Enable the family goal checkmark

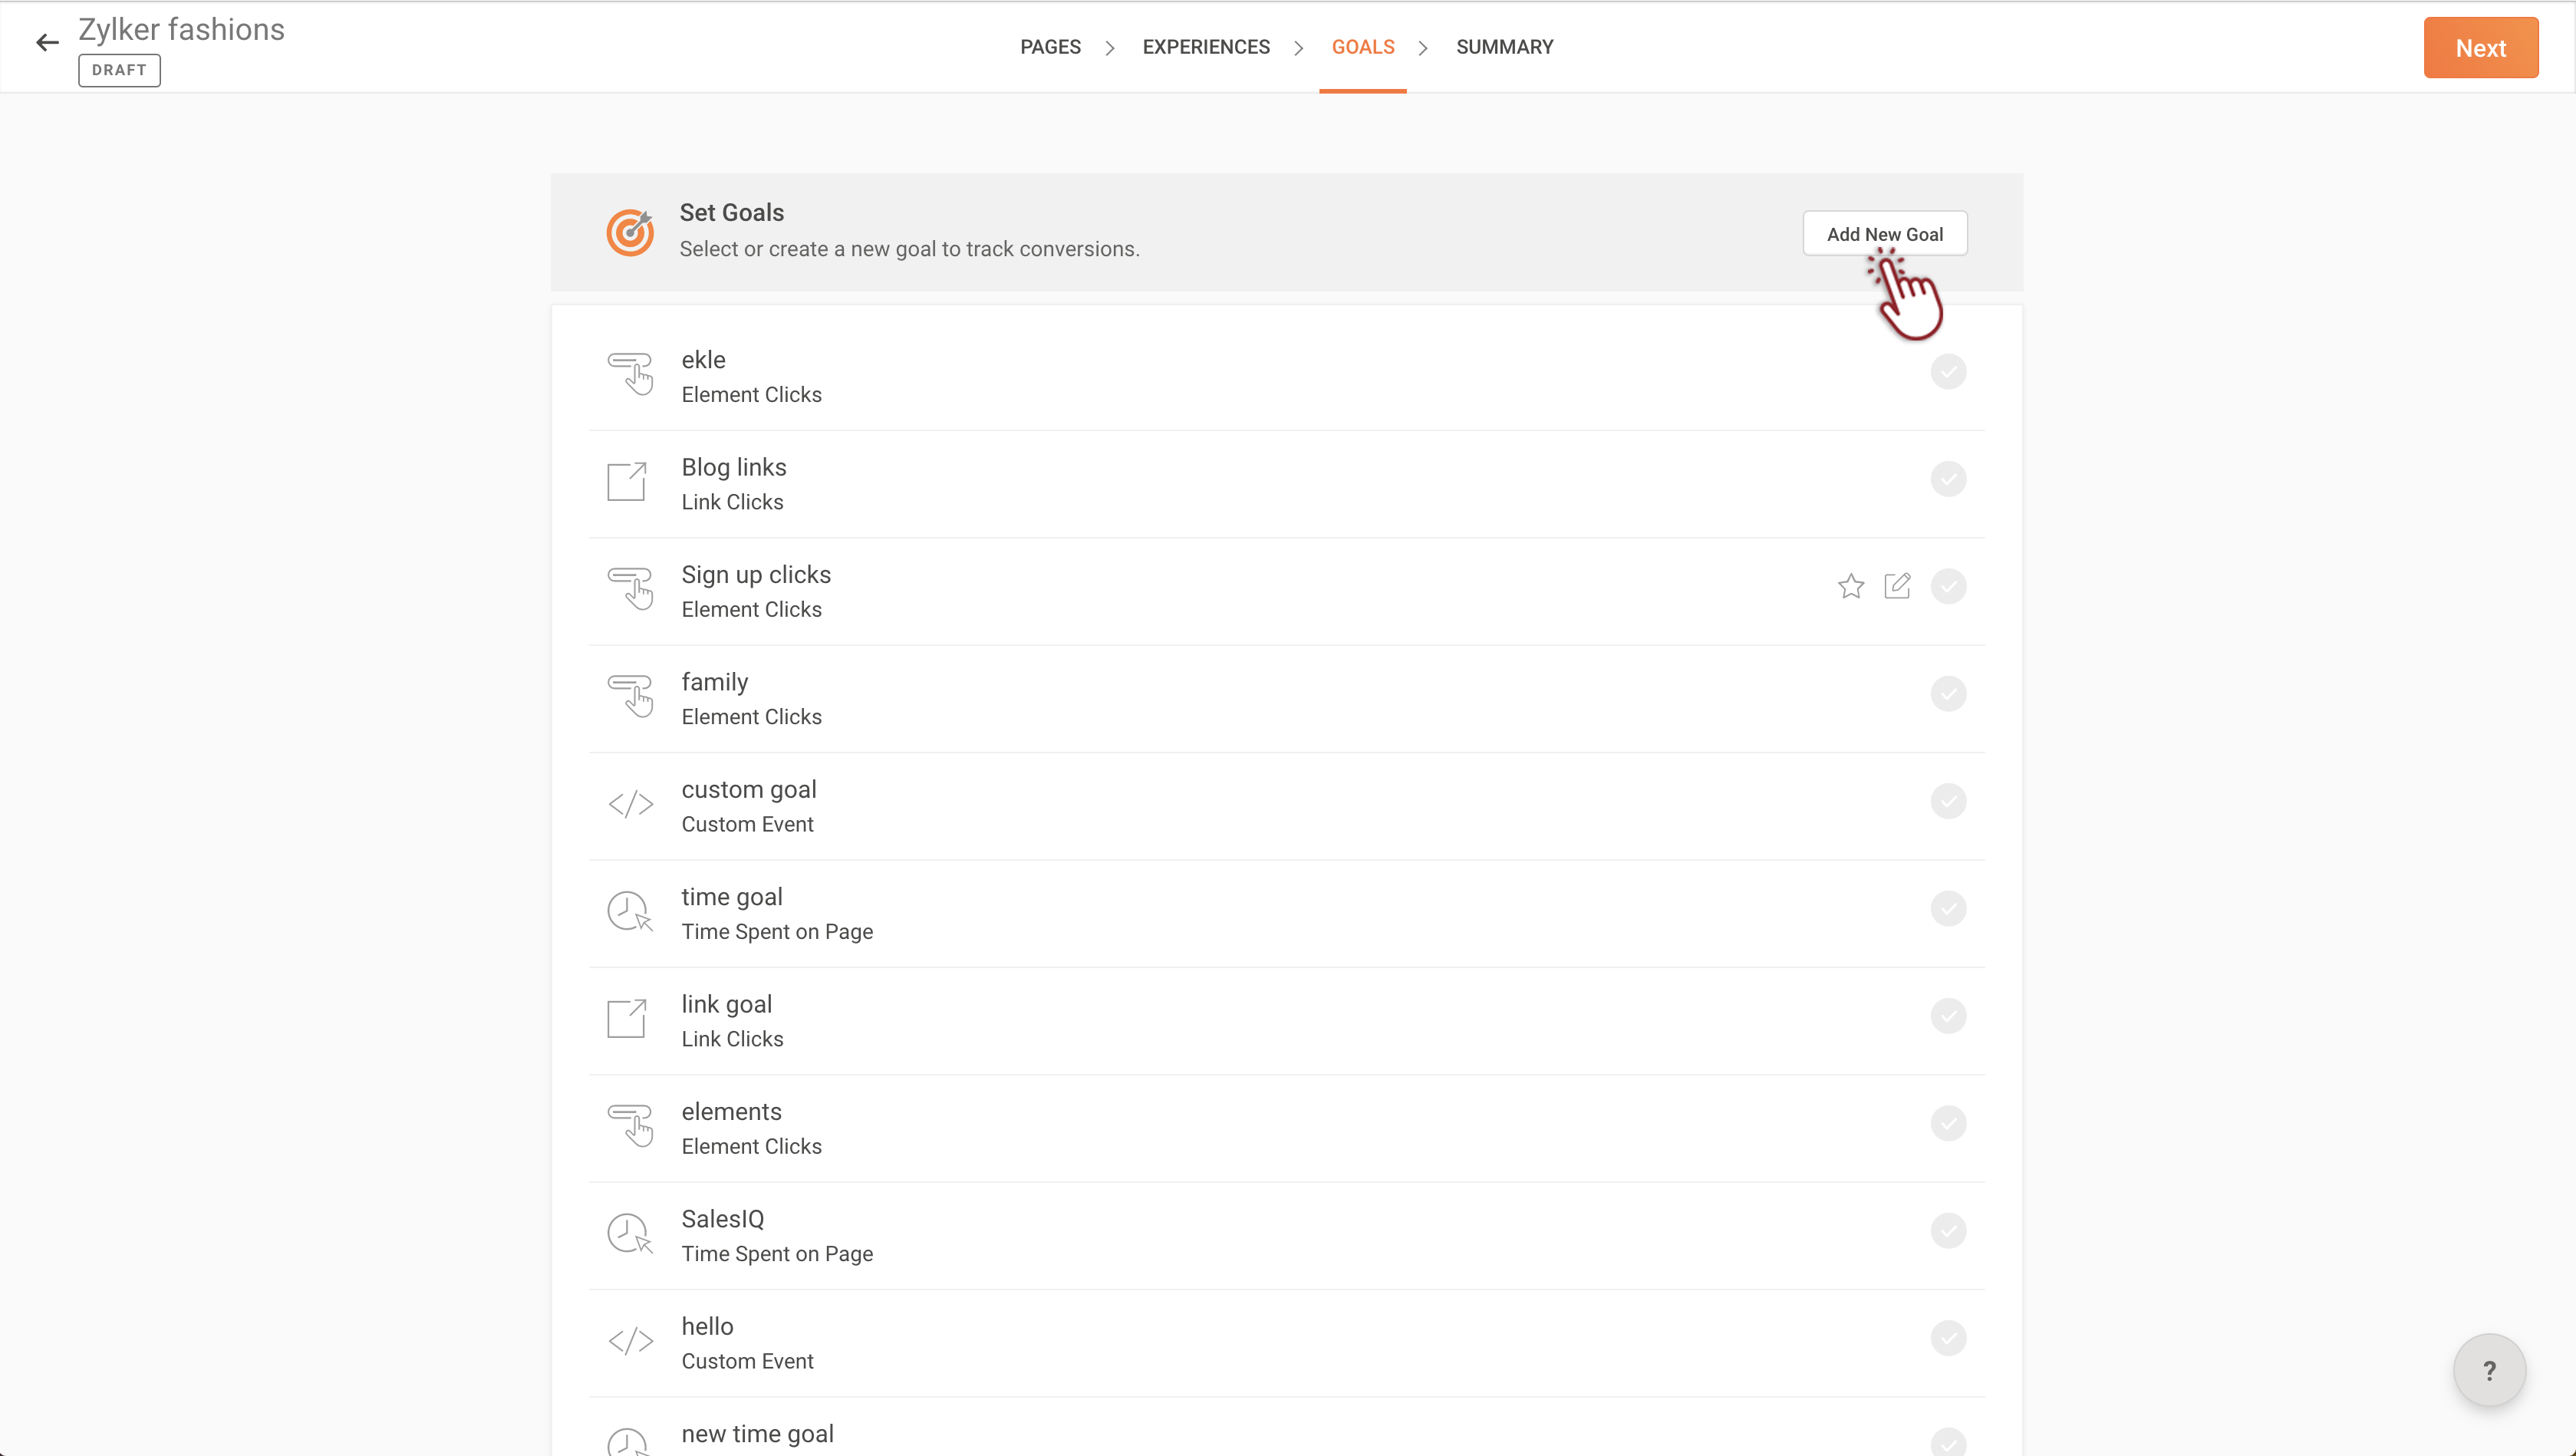click(1948, 694)
